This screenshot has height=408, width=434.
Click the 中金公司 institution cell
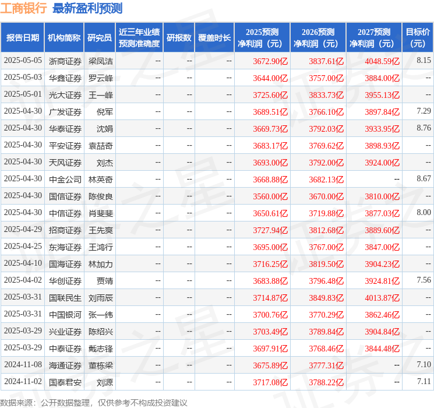coord(65,180)
